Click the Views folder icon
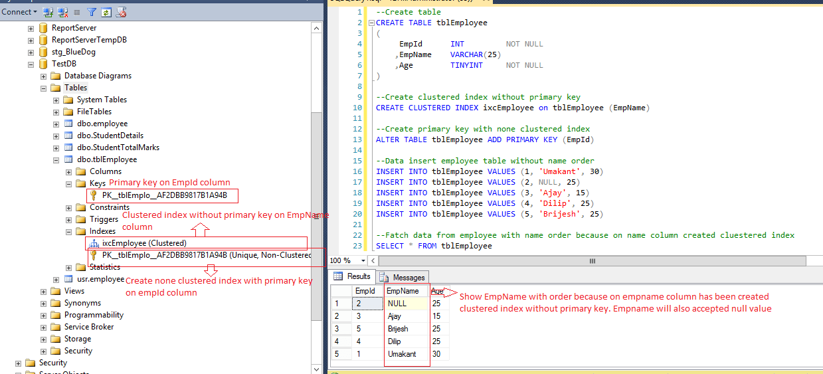Image resolution: width=823 pixels, height=374 pixels. pyautogui.click(x=56, y=291)
